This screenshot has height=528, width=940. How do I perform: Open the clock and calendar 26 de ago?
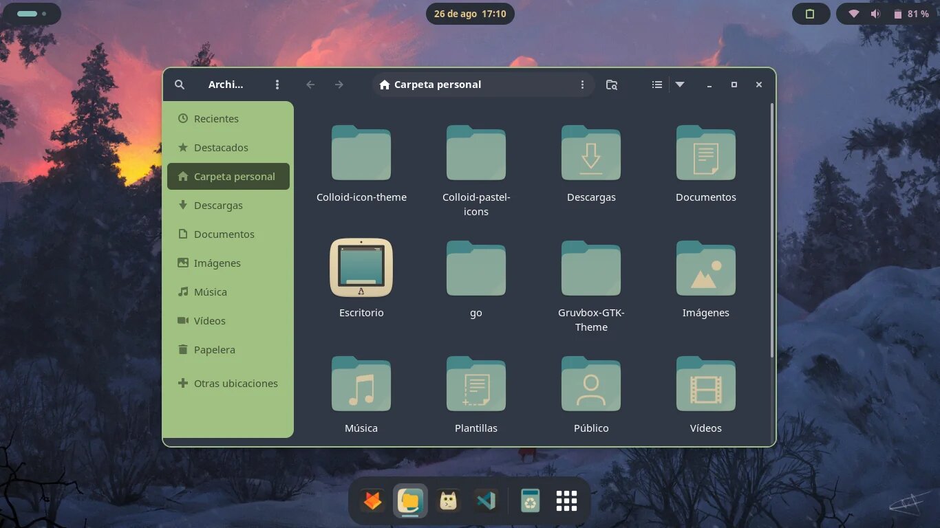(x=470, y=14)
